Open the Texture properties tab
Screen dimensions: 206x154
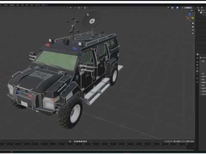point(197,82)
